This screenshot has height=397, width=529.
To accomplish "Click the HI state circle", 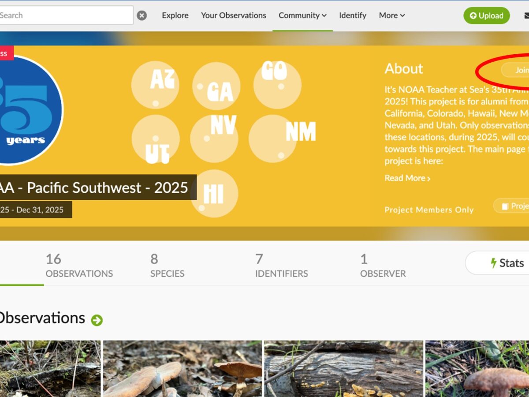I will tap(214, 194).
